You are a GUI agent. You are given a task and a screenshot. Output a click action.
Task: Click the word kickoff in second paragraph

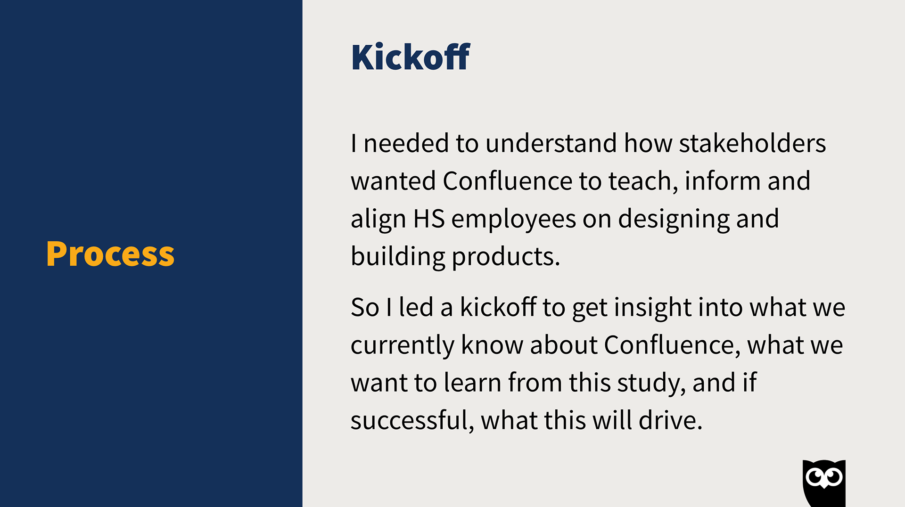tap(498, 307)
